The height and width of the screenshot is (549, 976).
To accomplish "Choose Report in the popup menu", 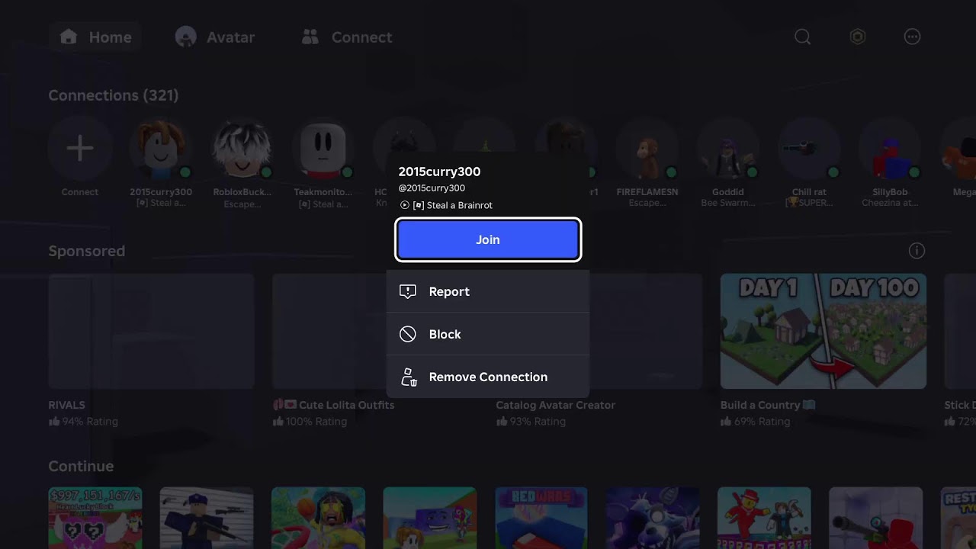I will 488,291.
